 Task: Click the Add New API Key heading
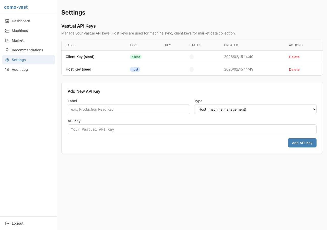[84, 91]
